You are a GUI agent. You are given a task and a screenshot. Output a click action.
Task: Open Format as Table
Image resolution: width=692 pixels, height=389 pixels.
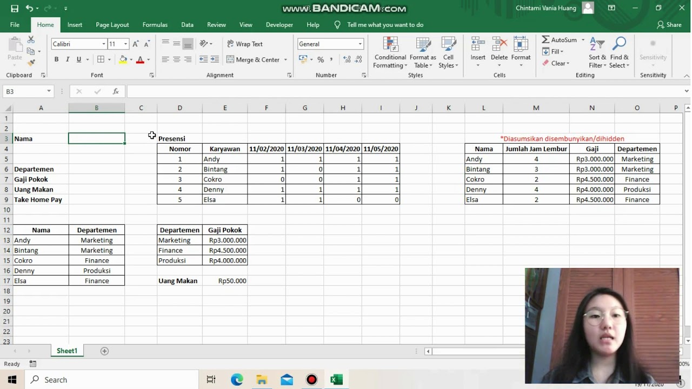(x=423, y=52)
